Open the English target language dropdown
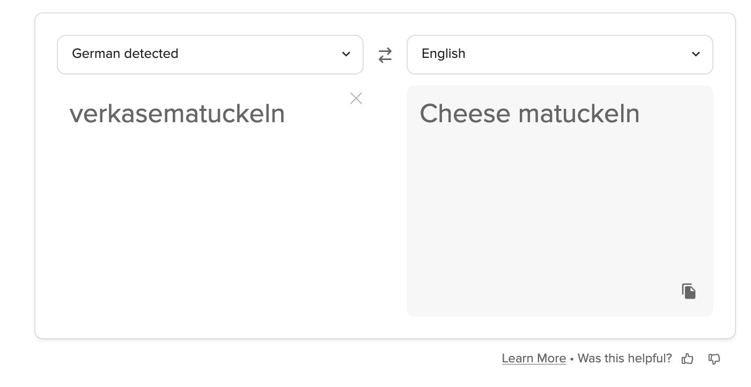The height and width of the screenshot is (387, 751). (559, 55)
